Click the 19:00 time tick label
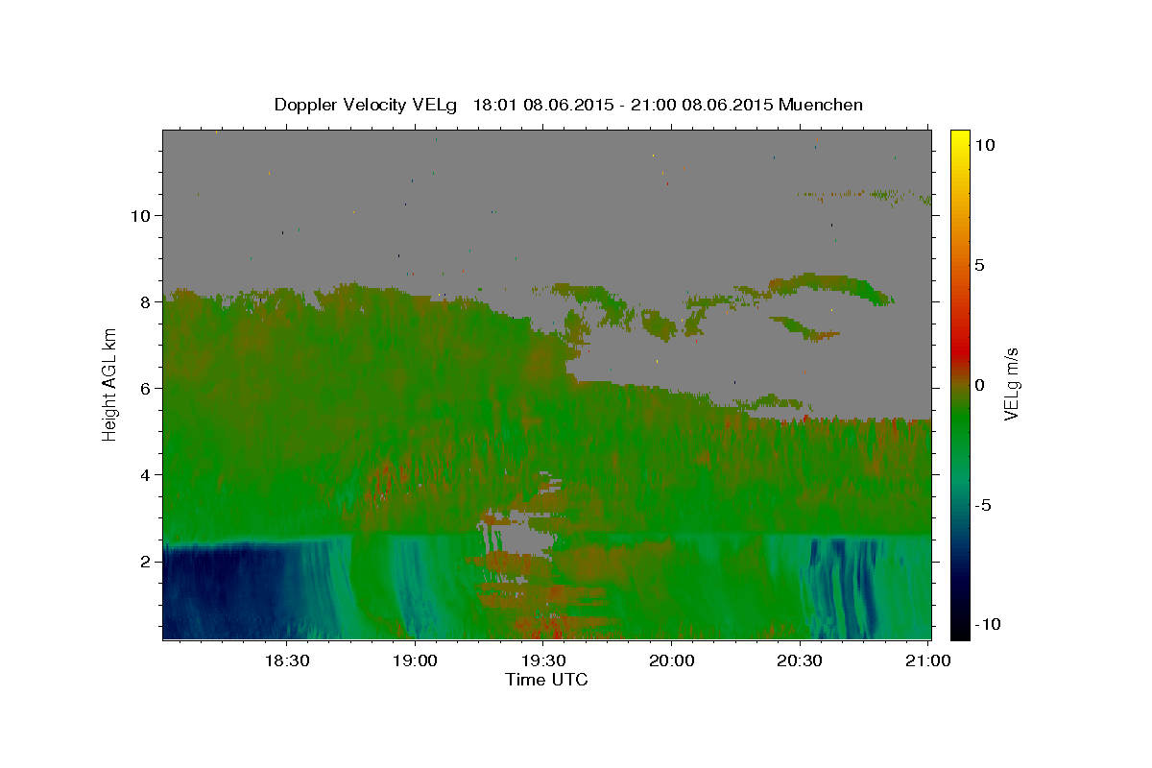 point(415,660)
